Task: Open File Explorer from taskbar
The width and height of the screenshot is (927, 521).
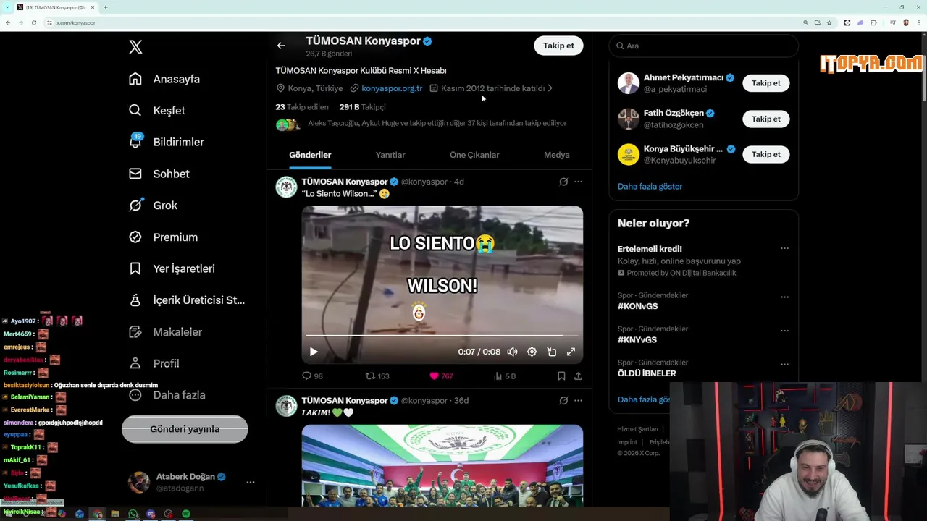Action: pos(114,514)
